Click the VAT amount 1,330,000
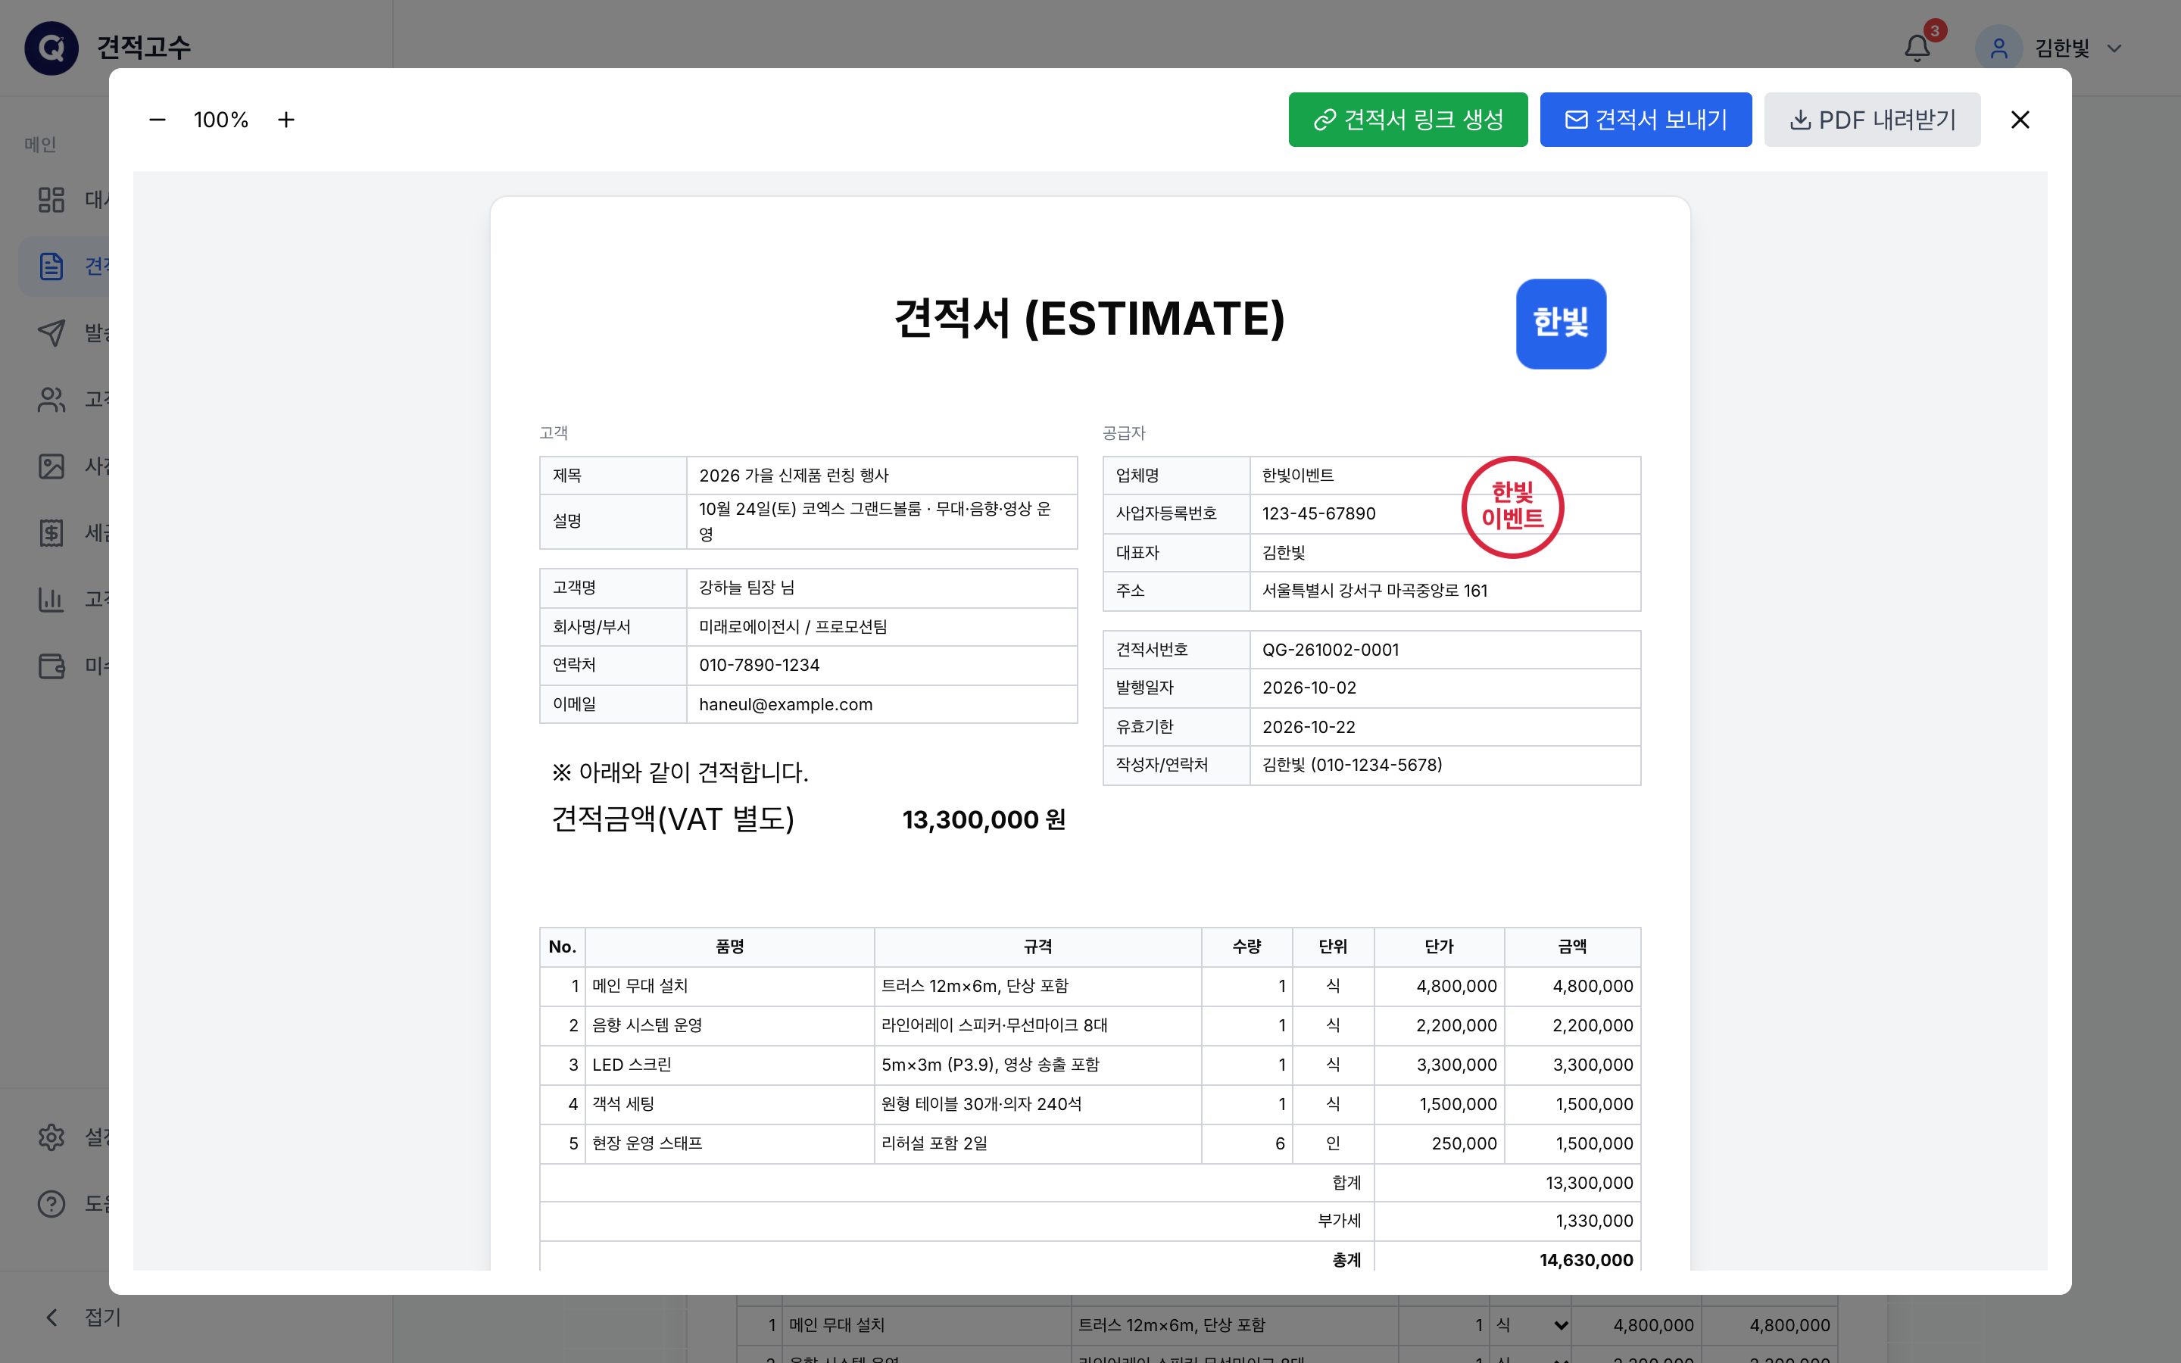2181x1363 pixels. [1594, 1221]
